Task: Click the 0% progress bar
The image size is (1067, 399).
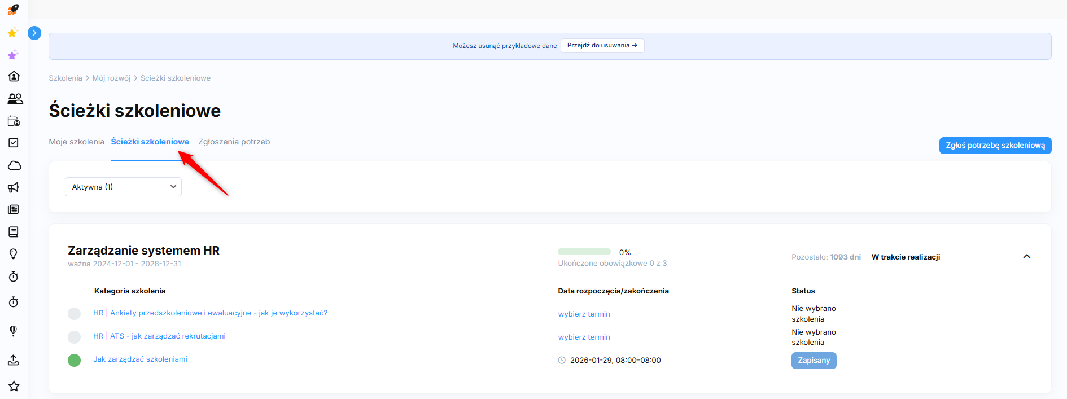Action: tap(584, 252)
